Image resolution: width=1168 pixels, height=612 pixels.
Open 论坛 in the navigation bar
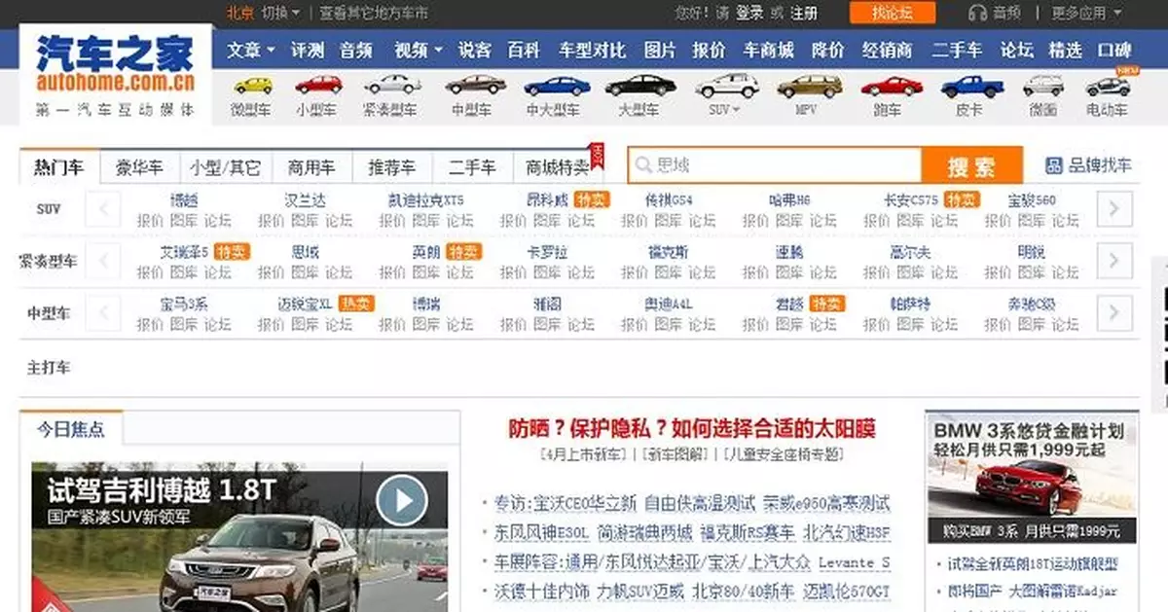[x=1017, y=50]
